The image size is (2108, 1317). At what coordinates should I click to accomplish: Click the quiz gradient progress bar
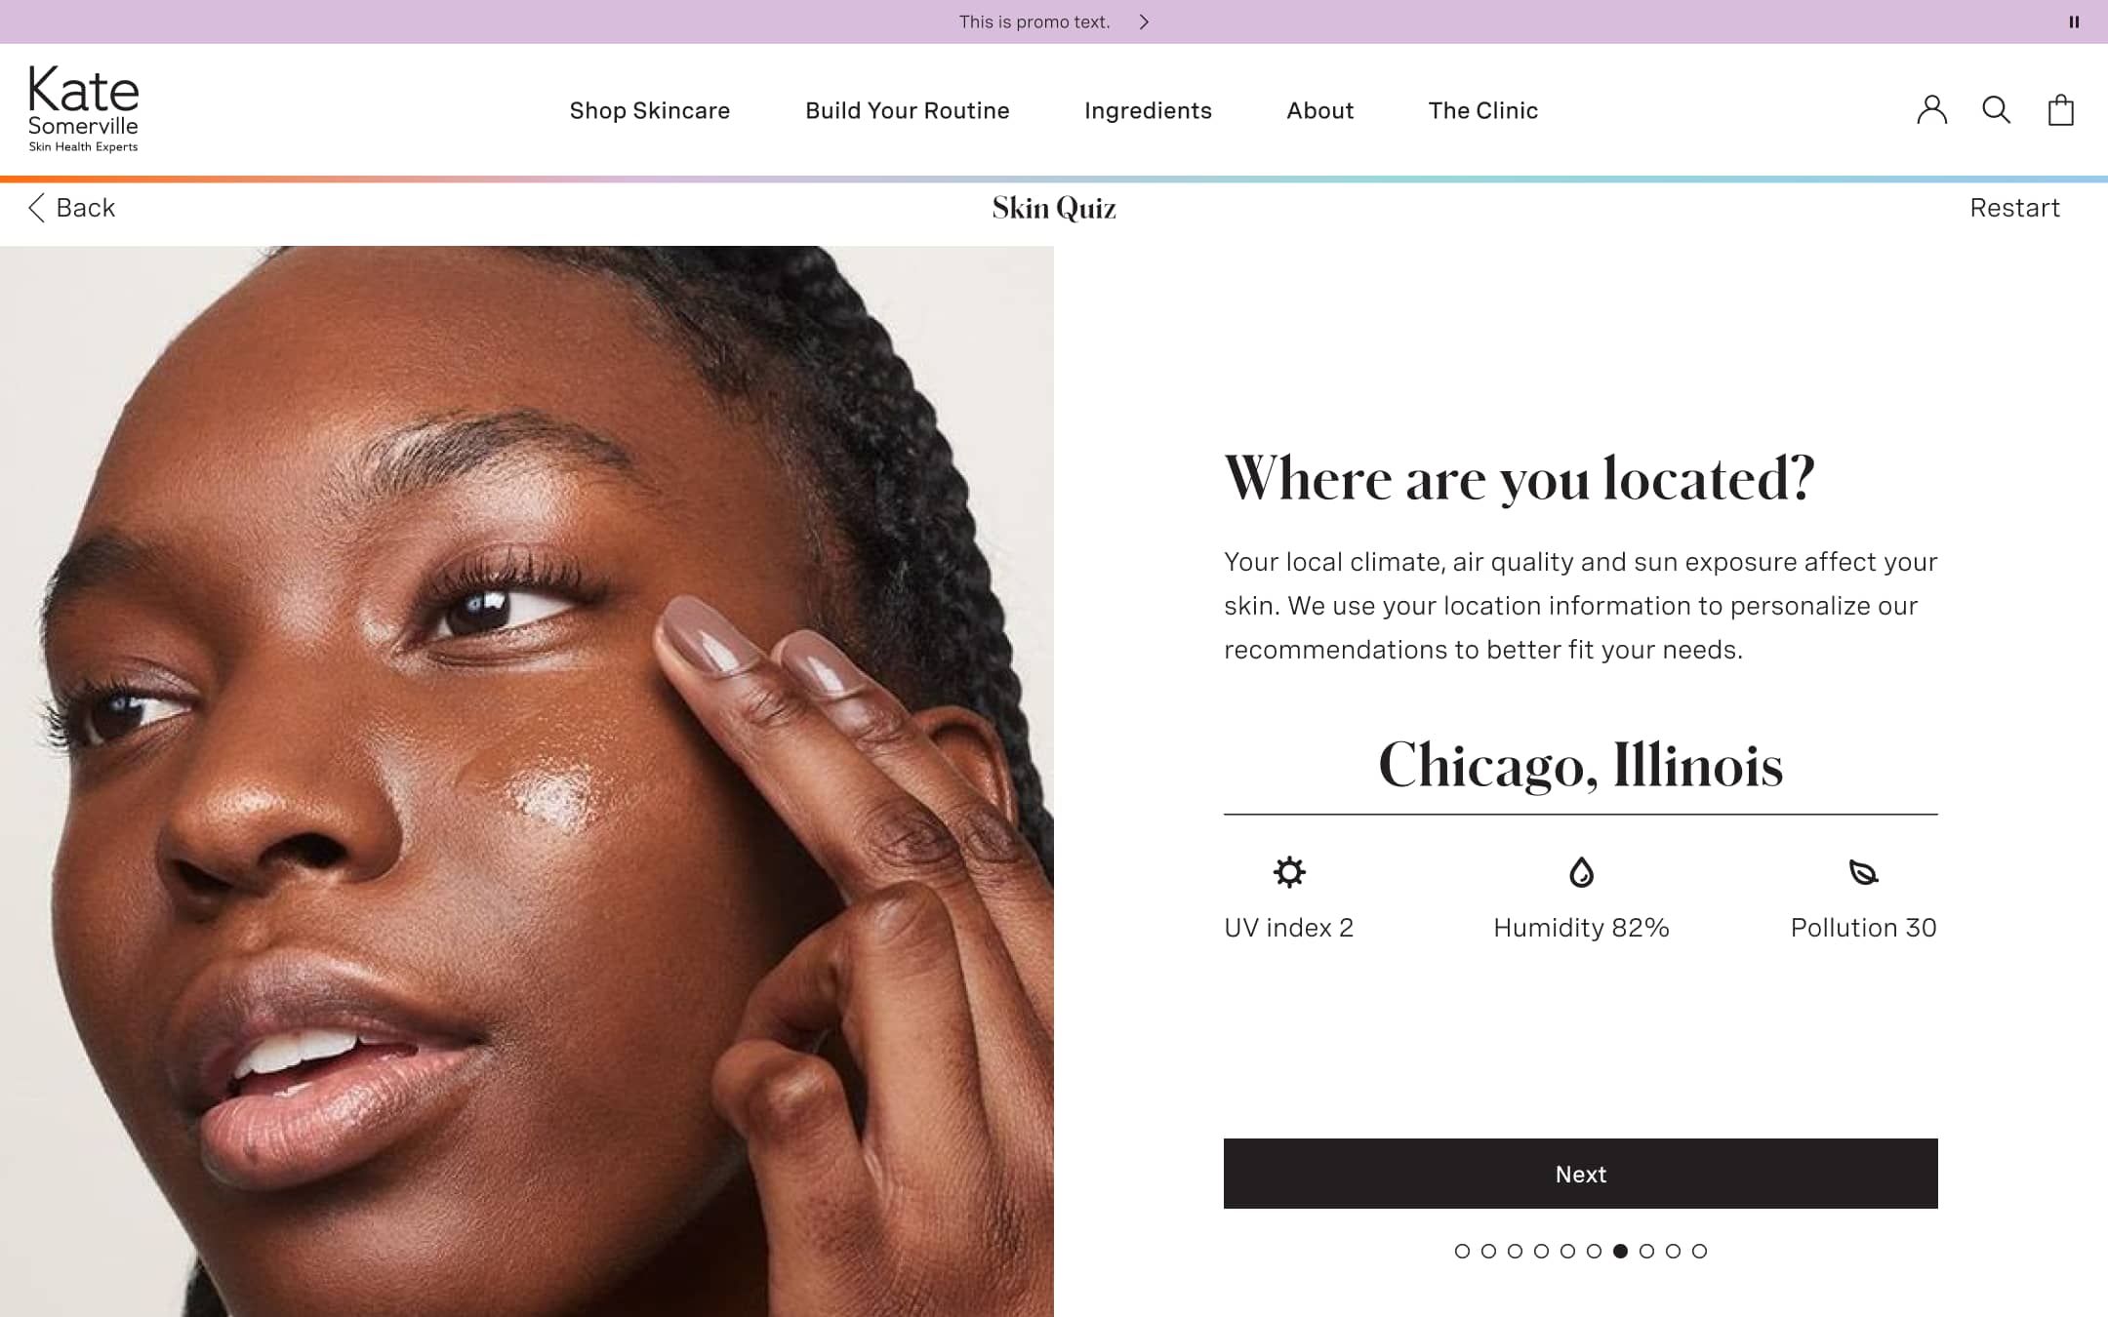click(1054, 180)
